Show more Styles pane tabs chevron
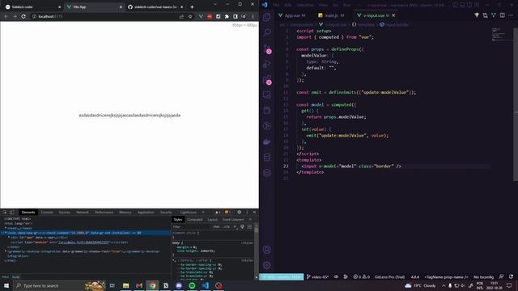This screenshot has width=518, height=291. coord(250,219)
